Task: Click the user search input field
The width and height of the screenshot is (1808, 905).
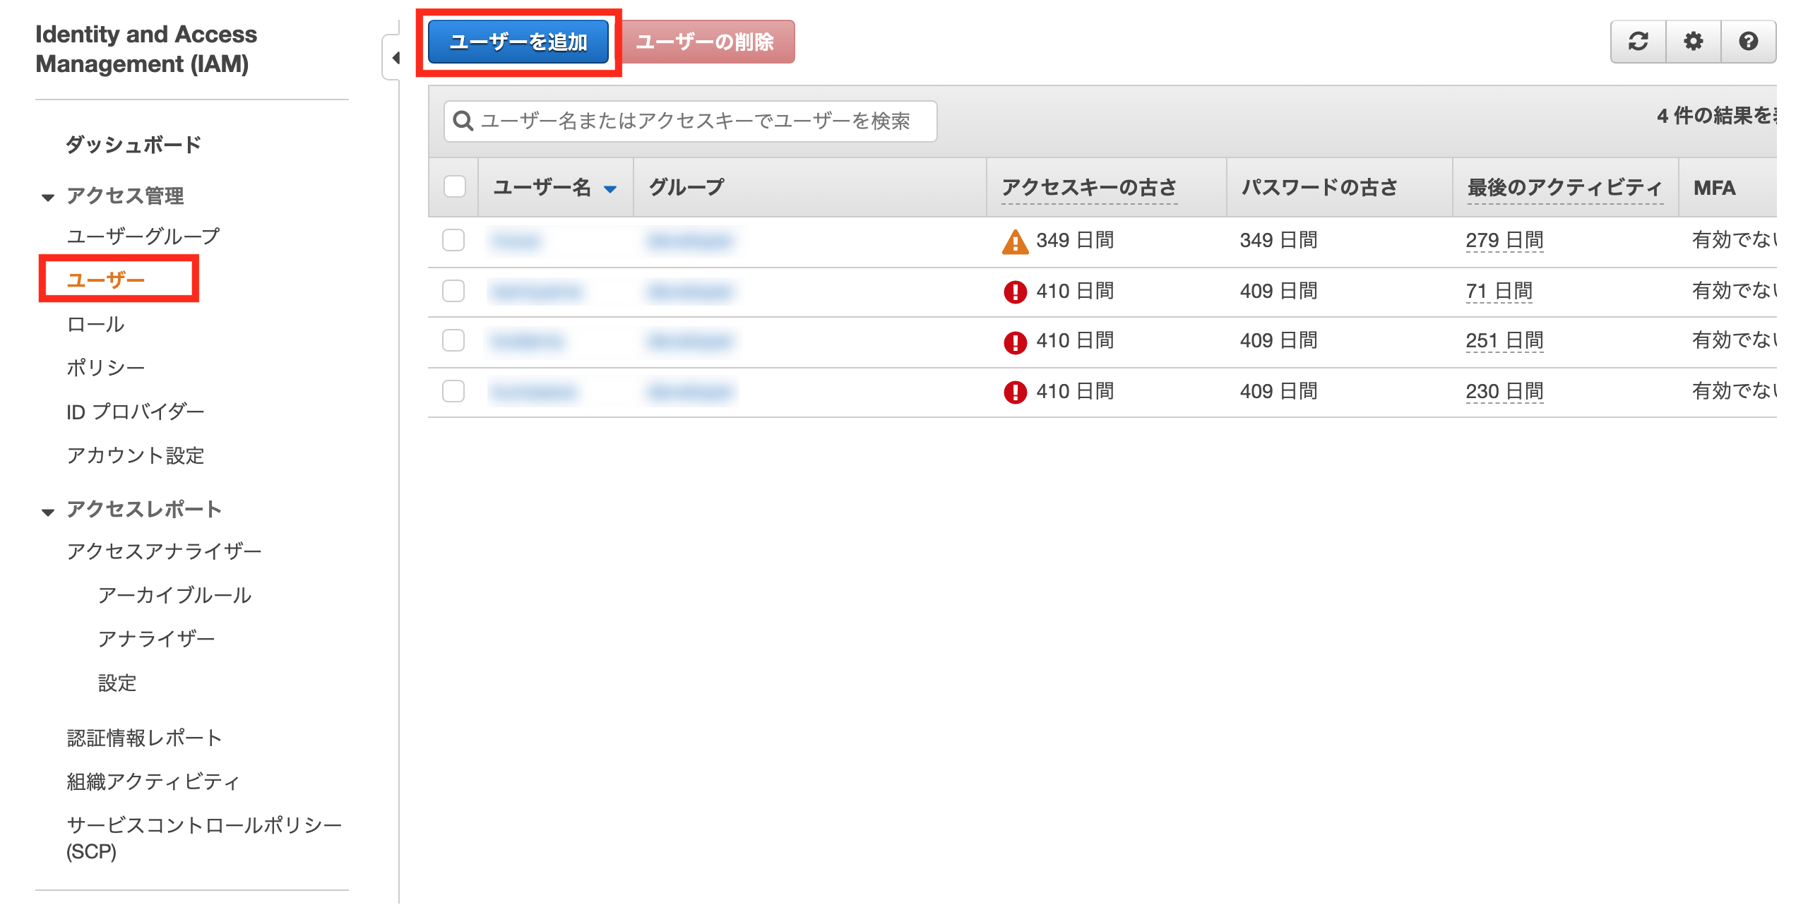Action: tap(696, 121)
